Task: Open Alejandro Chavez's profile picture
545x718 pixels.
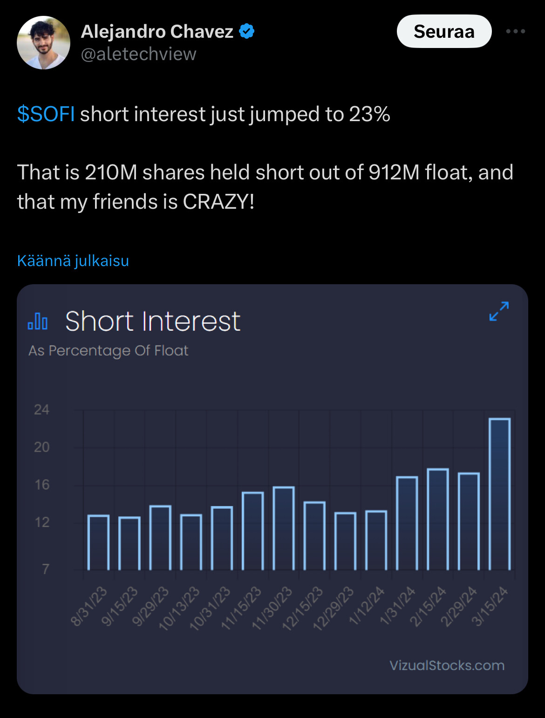Action: point(43,43)
